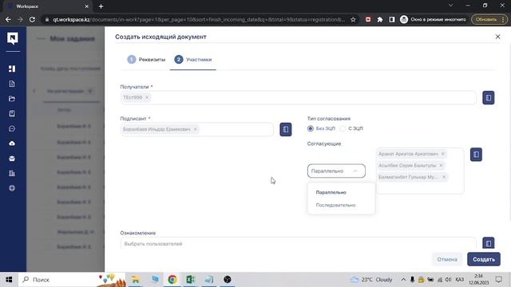
Task: Open the cloud upload icon in the left sidebar
Action: [x=12, y=143]
